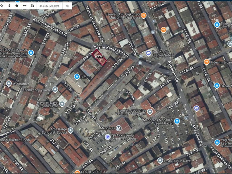Click the coordinates field 41.0432 : 28.8793
Screen dimensions: 232x174
pyautogui.click(x=49, y=6)
